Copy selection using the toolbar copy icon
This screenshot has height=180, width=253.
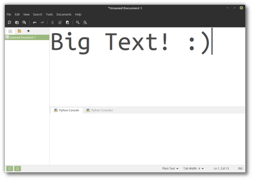60,23
